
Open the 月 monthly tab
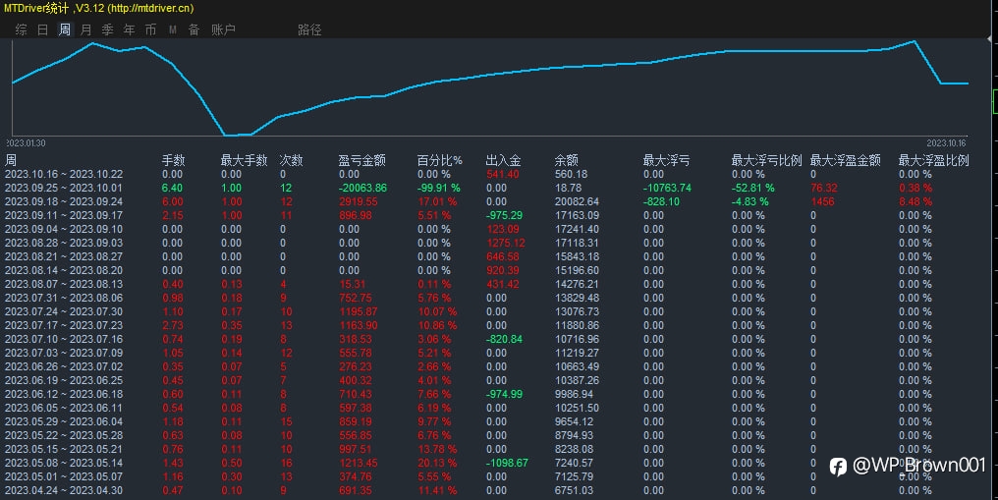click(x=85, y=29)
